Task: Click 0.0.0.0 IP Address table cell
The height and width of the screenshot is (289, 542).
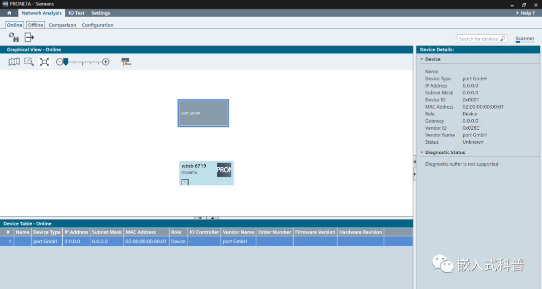Action: [76, 241]
